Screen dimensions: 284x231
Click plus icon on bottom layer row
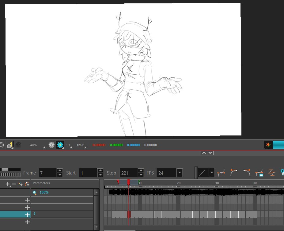point(27,222)
